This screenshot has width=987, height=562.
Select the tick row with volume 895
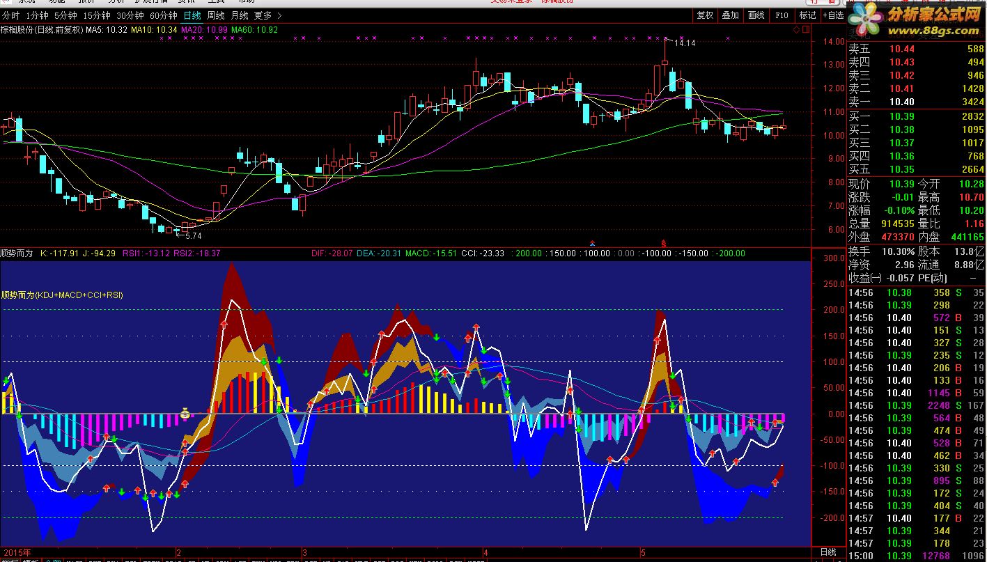click(917, 481)
